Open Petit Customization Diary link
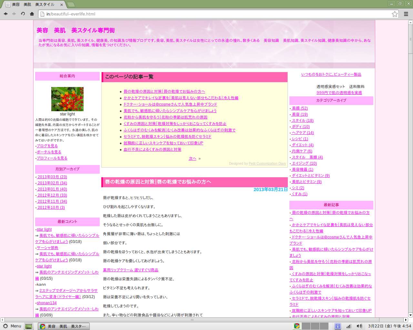The height and width of the screenshot is (330, 413). [x=267, y=164]
